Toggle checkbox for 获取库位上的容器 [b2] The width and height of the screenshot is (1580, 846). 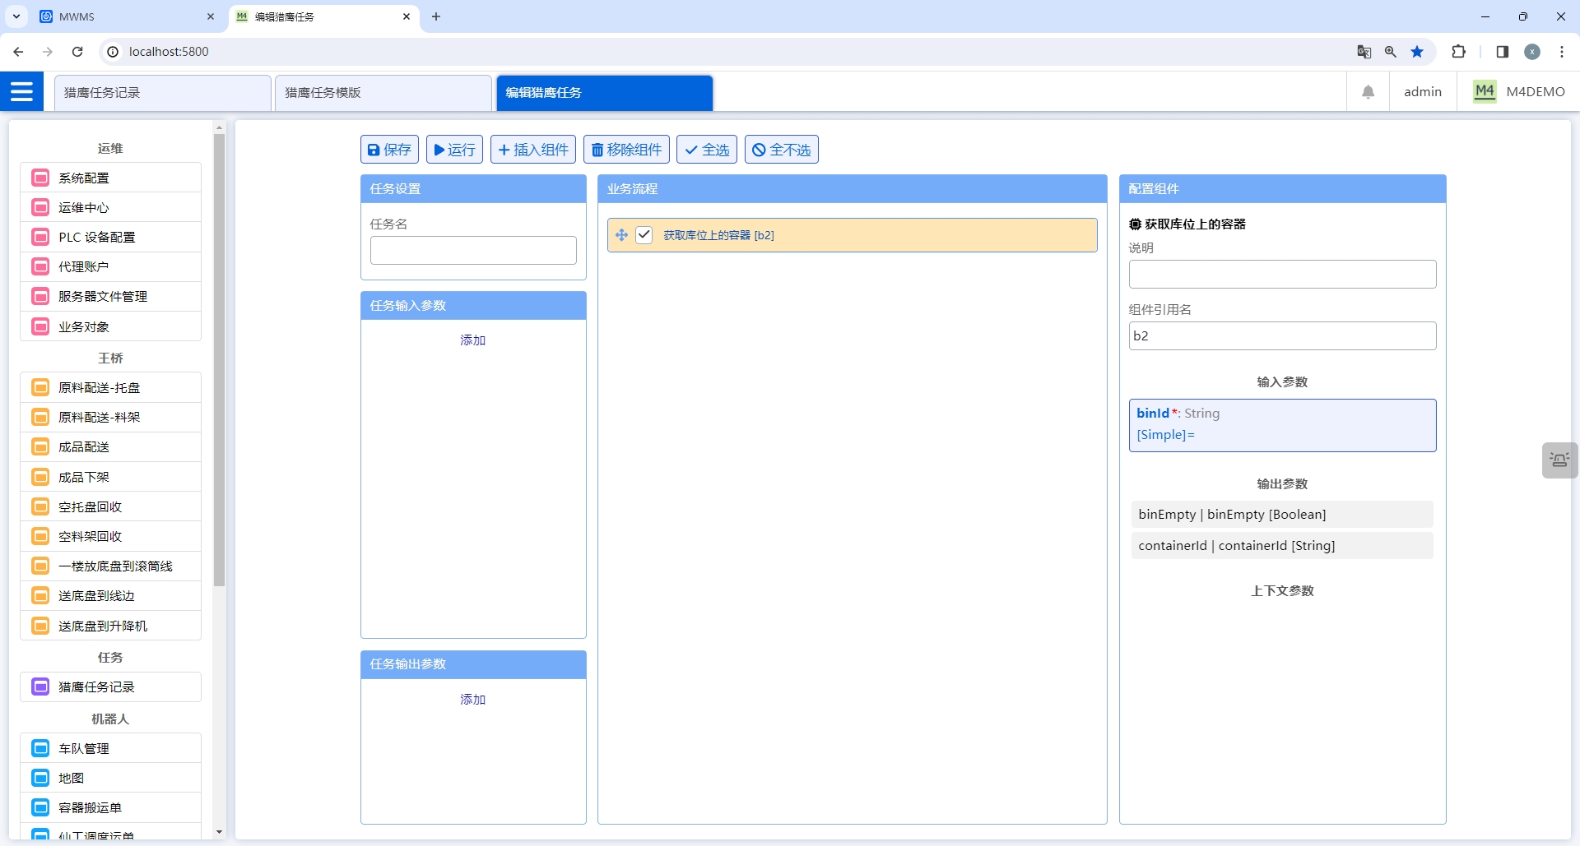pyautogui.click(x=644, y=235)
